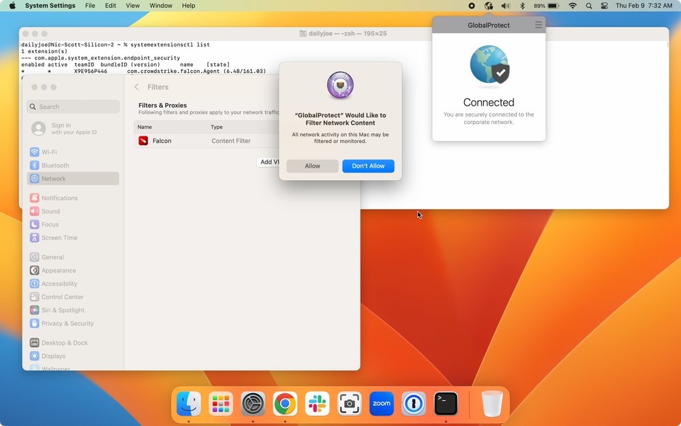Click Allow in the GlobalProtect filter dialog
Viewport: 681px width, 426px height.
pos(312,166)
